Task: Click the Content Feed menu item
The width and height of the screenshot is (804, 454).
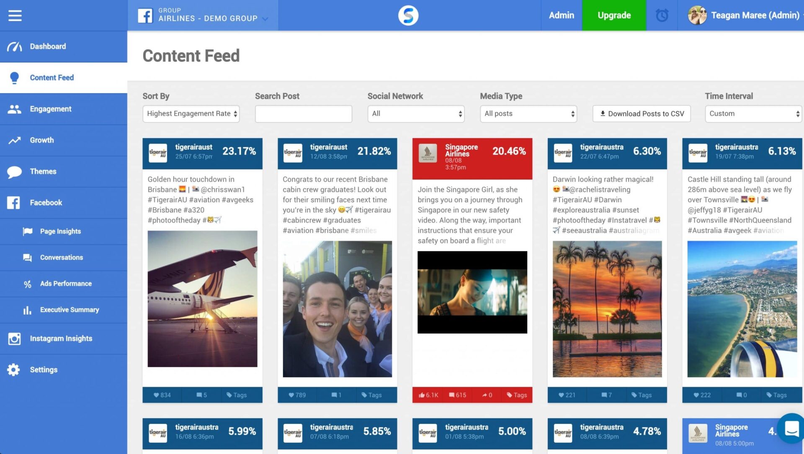Action: 52,77
